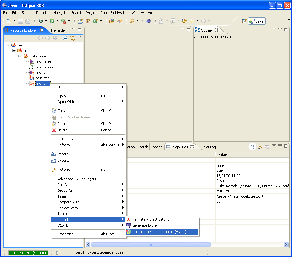Screen dimensions: 292x257
Task: Open the Outline view menu triangle
Action: [274, 29]
